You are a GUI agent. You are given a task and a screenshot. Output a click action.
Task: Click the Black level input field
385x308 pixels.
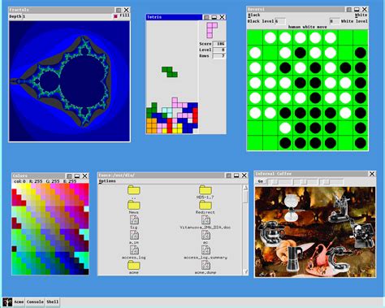280,21
